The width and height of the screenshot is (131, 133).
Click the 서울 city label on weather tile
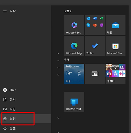point(68,81)
